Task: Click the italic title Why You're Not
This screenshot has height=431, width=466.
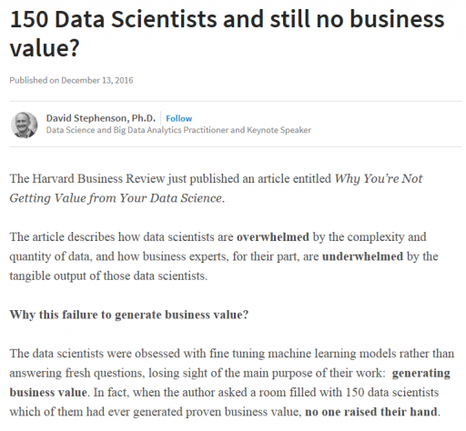Action: 379,178
